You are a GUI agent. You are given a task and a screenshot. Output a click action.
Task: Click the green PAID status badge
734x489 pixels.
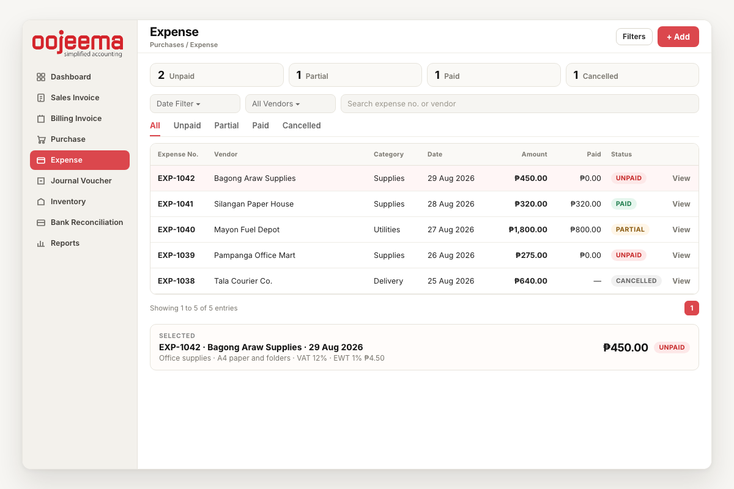click(x=624, y=204)
